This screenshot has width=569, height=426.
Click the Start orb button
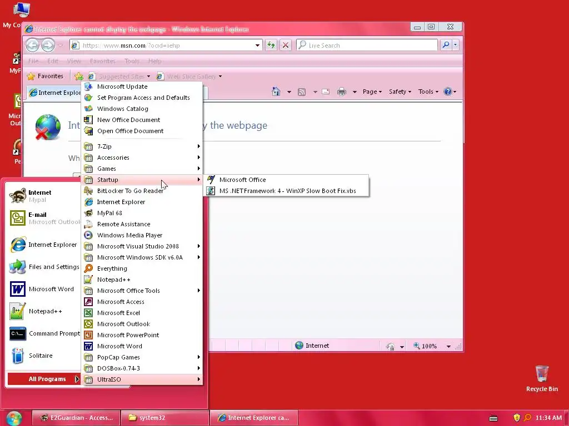pyautogui.click(x=14, y=418)
